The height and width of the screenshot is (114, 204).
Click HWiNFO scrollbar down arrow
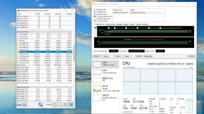[x=74, y=100]
